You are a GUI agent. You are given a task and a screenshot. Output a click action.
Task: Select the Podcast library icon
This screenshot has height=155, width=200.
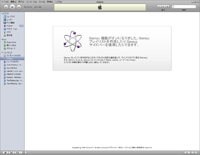[x=5, y=26]
